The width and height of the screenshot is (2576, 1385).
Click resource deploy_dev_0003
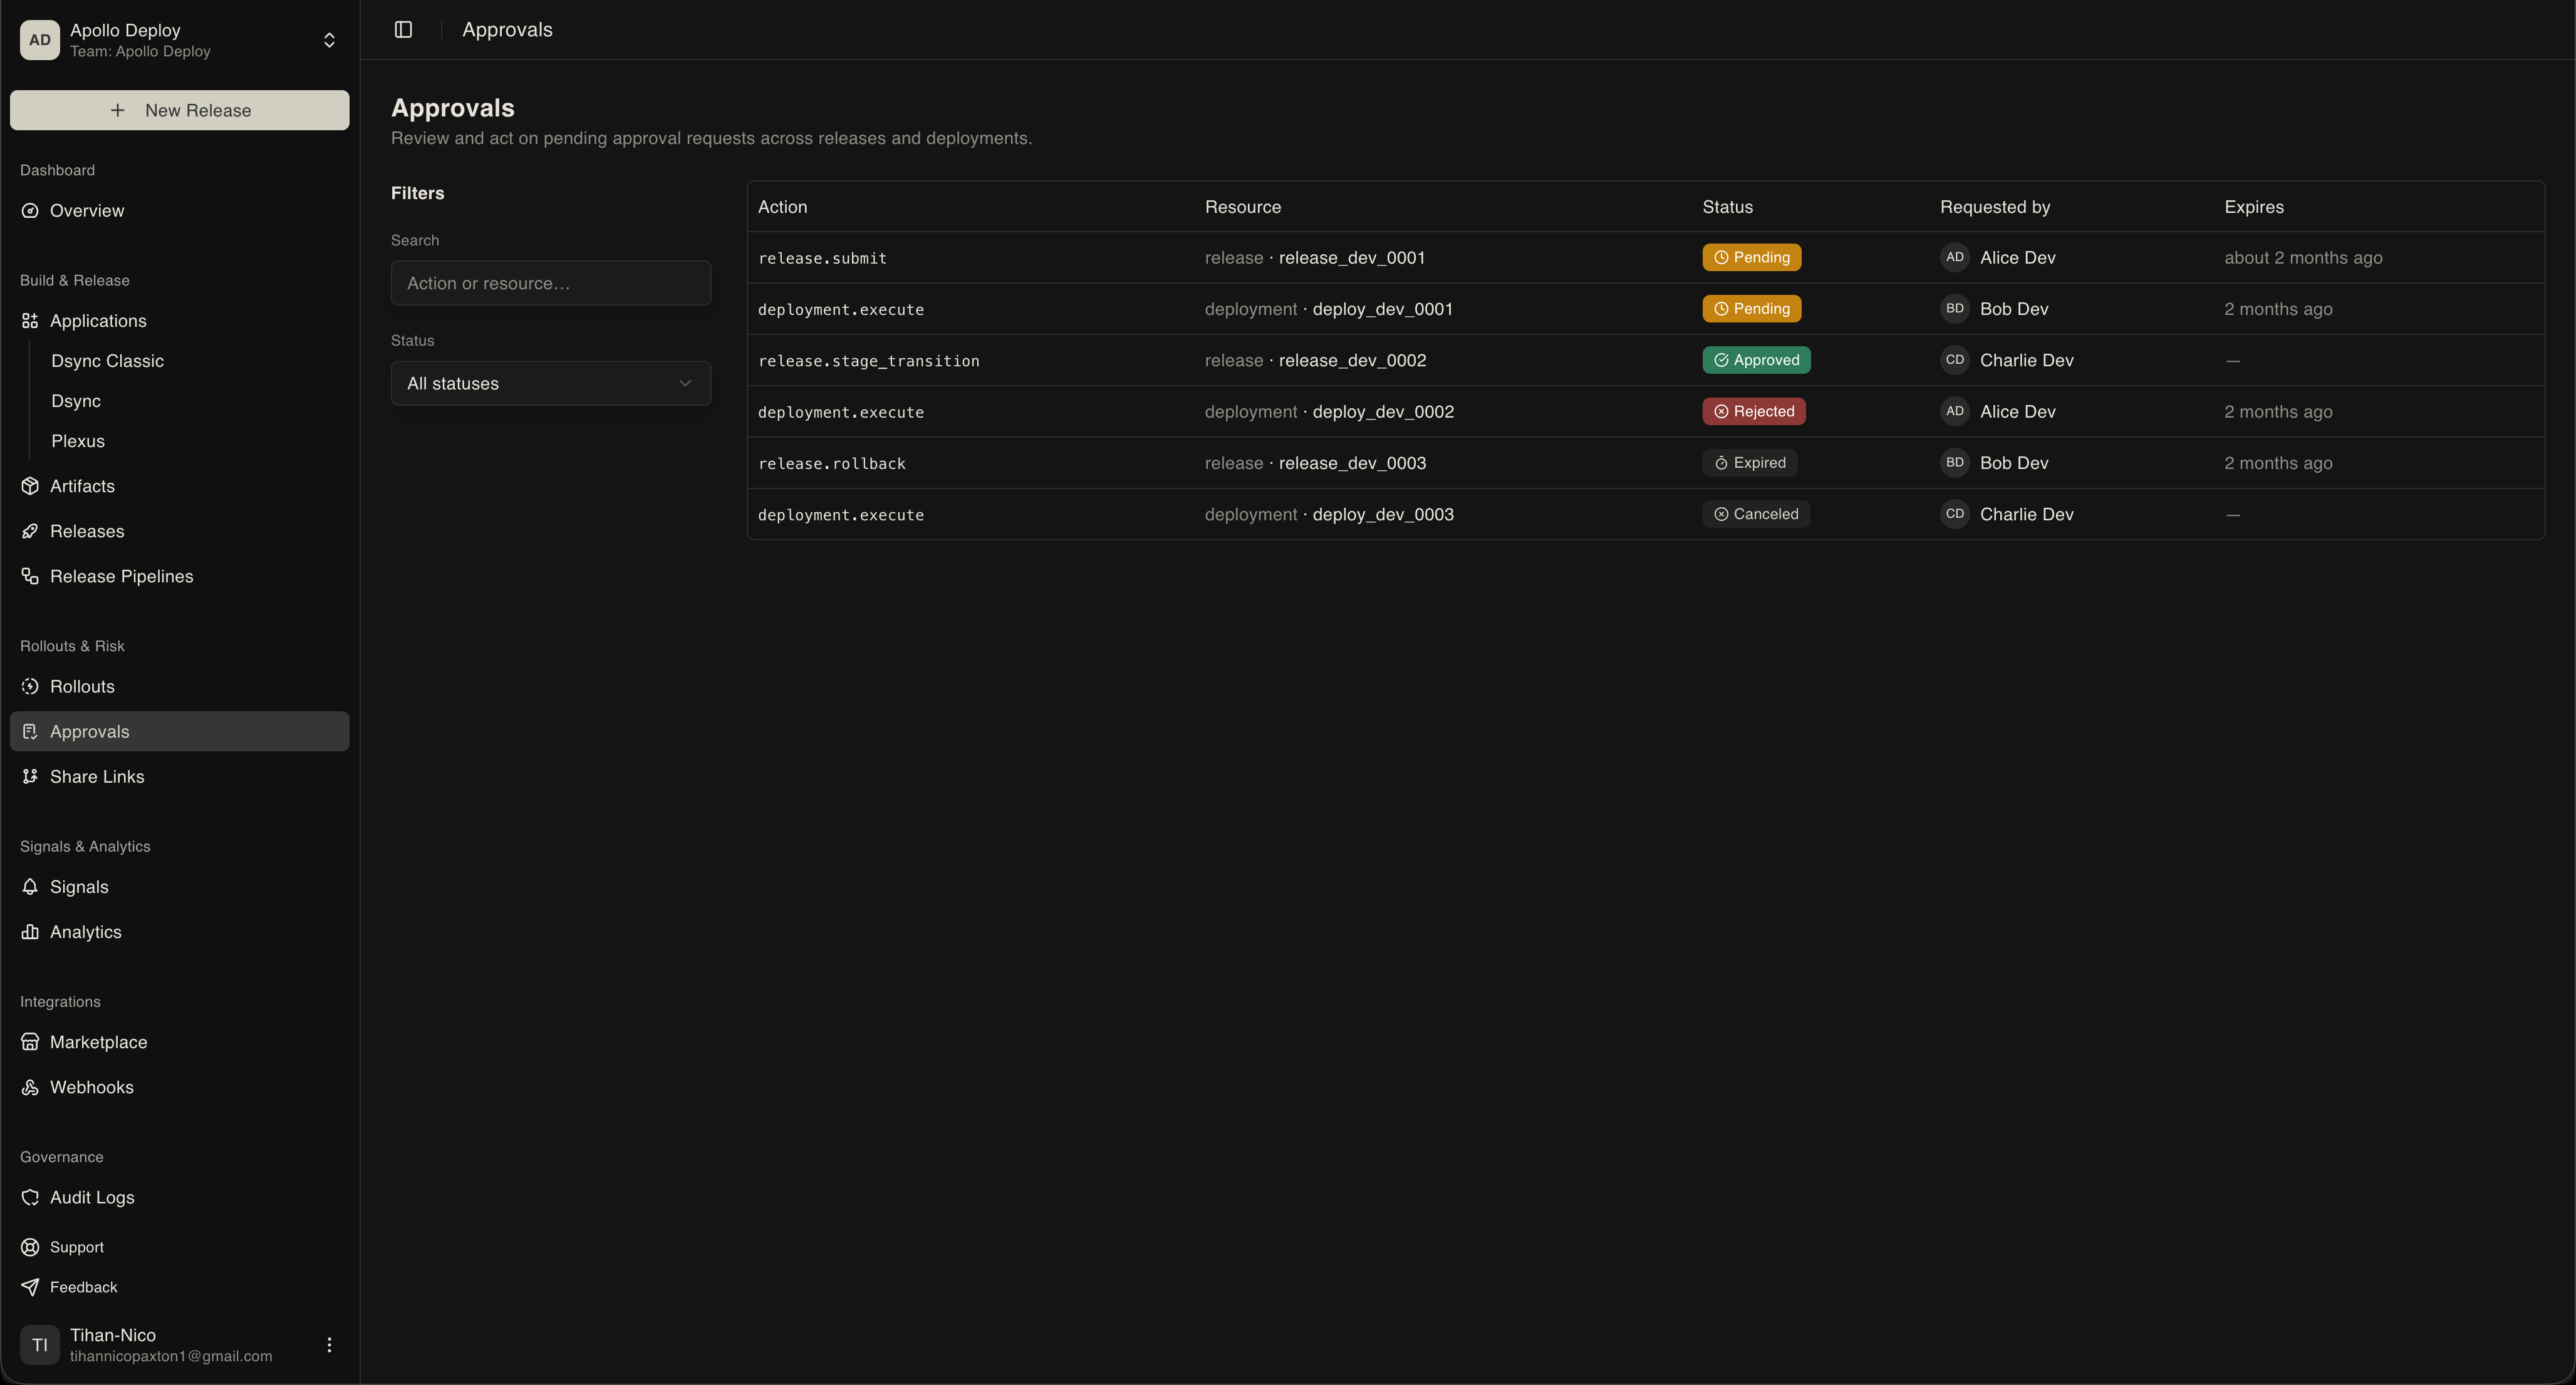pyautogui.click(x=1383, y=513)
